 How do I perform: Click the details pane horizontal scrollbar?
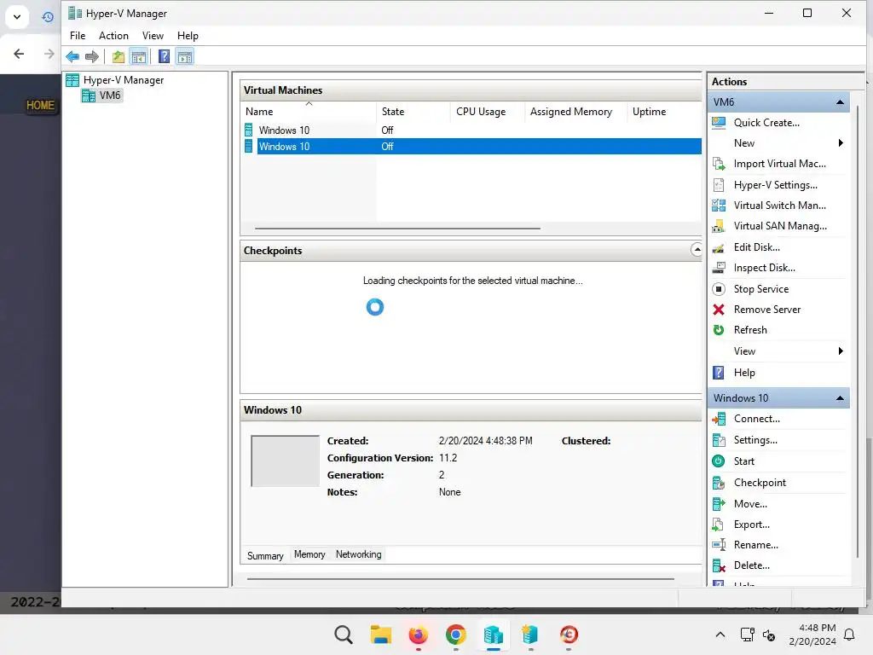tap(460, 579)
